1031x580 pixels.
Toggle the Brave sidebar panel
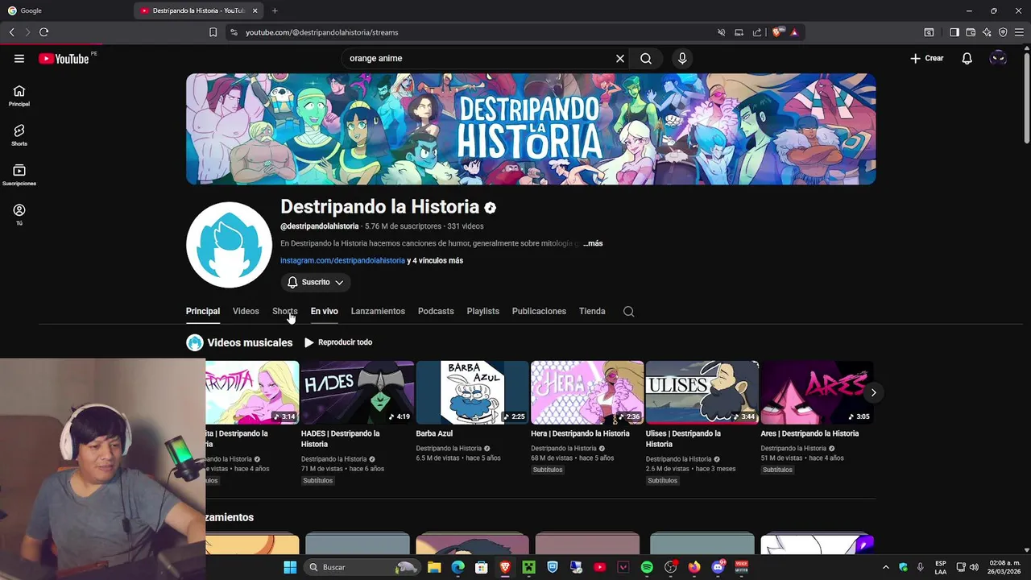(x=954, y=32)
